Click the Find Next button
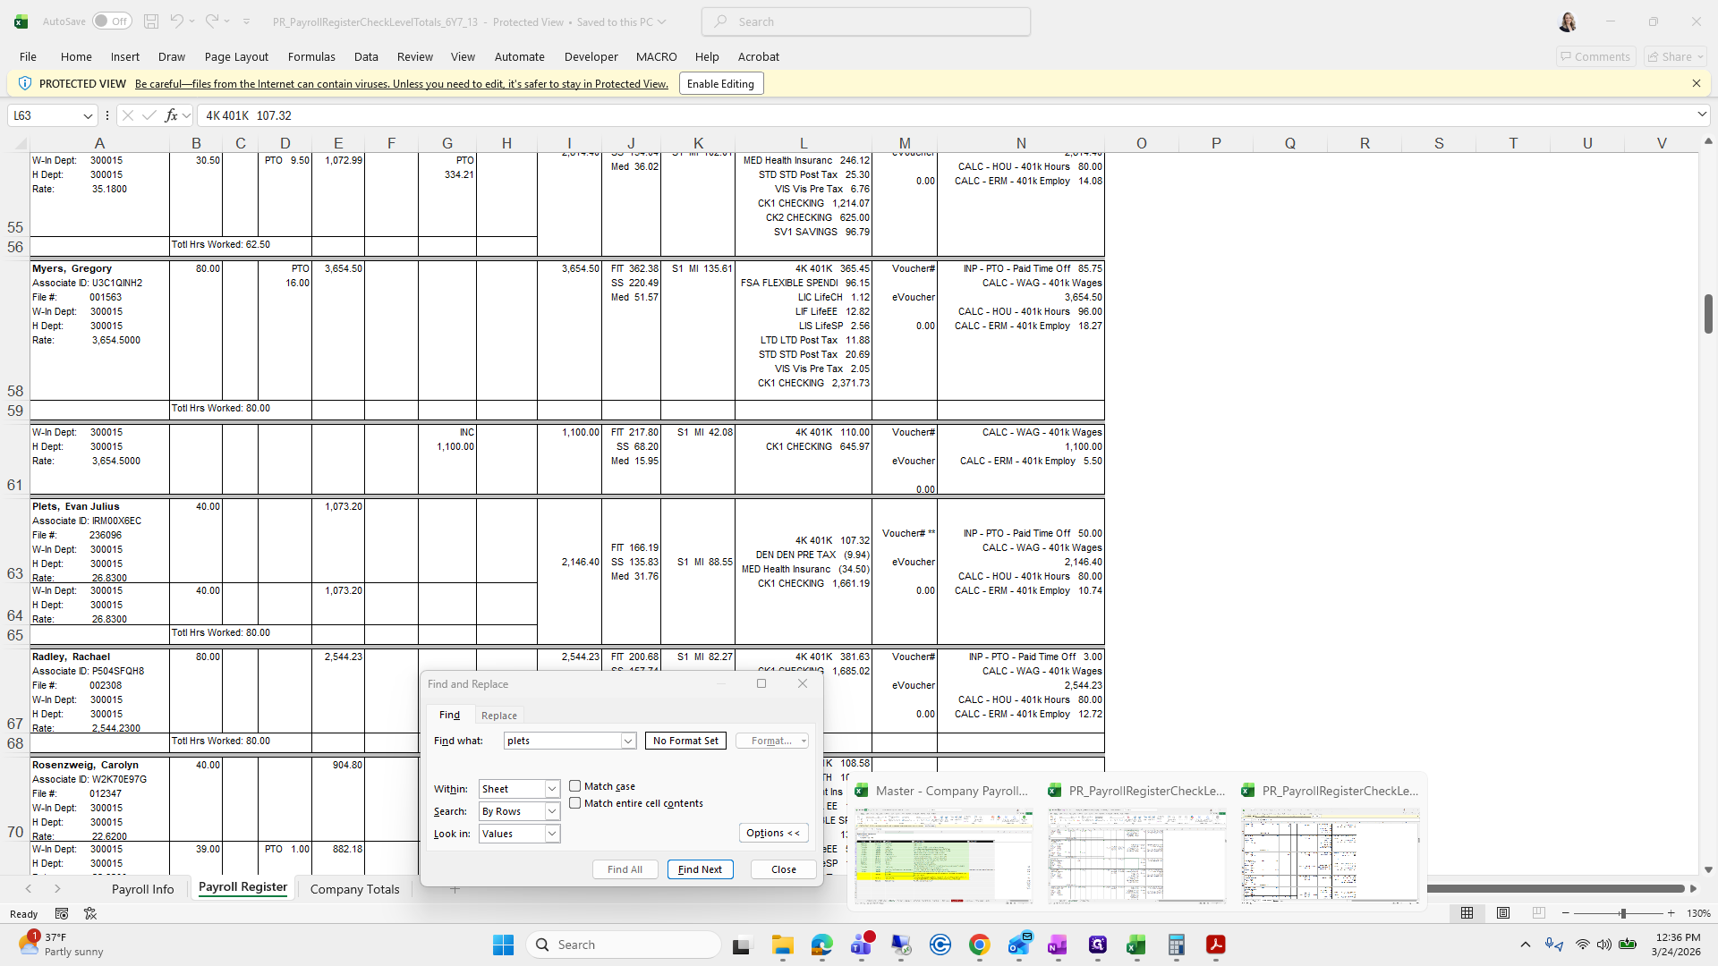This screenshot has height=966, width=1718. 700,869
